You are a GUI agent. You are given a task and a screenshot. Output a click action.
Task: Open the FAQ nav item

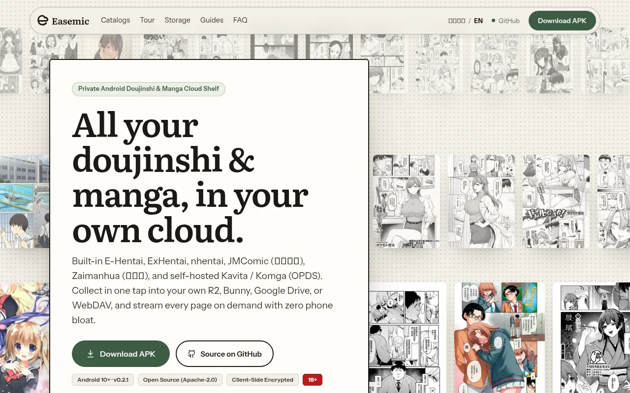point(240,20)
